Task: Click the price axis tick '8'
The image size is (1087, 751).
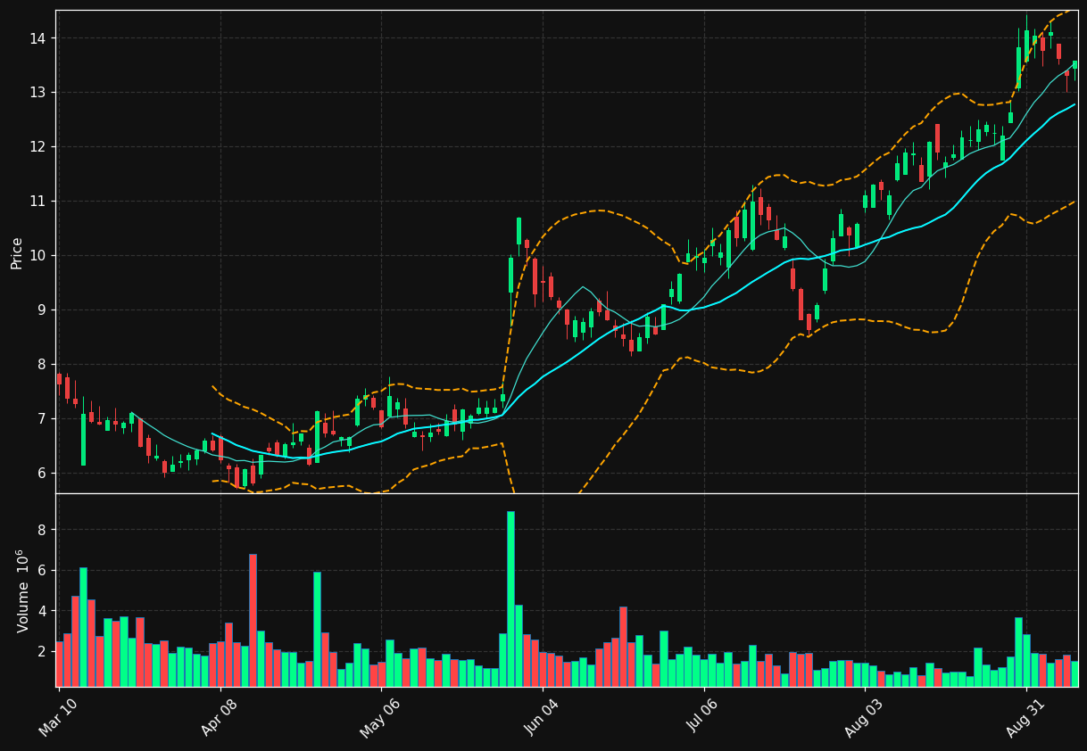Action: (44, 365)
